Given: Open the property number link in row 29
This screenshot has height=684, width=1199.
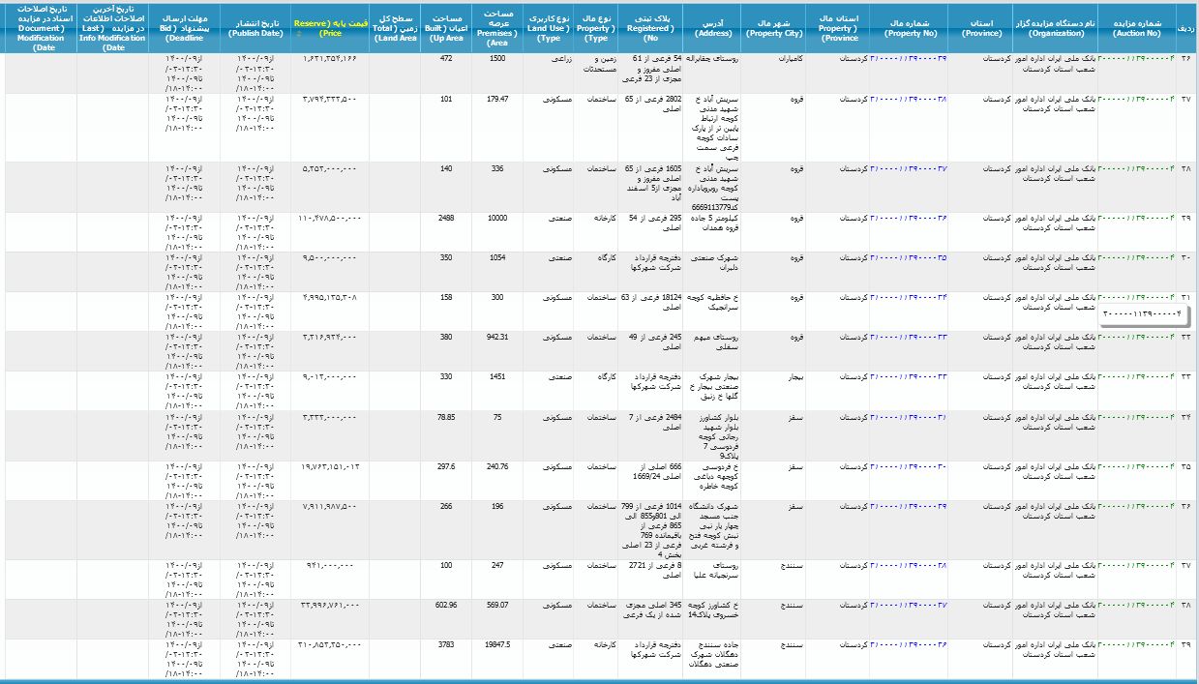Looking at the screenshot, I should click(x=908, y=218).
